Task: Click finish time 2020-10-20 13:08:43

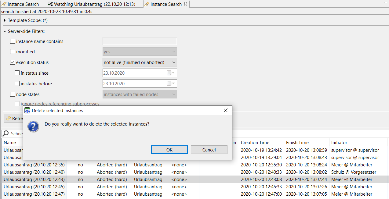Action: 307,158
